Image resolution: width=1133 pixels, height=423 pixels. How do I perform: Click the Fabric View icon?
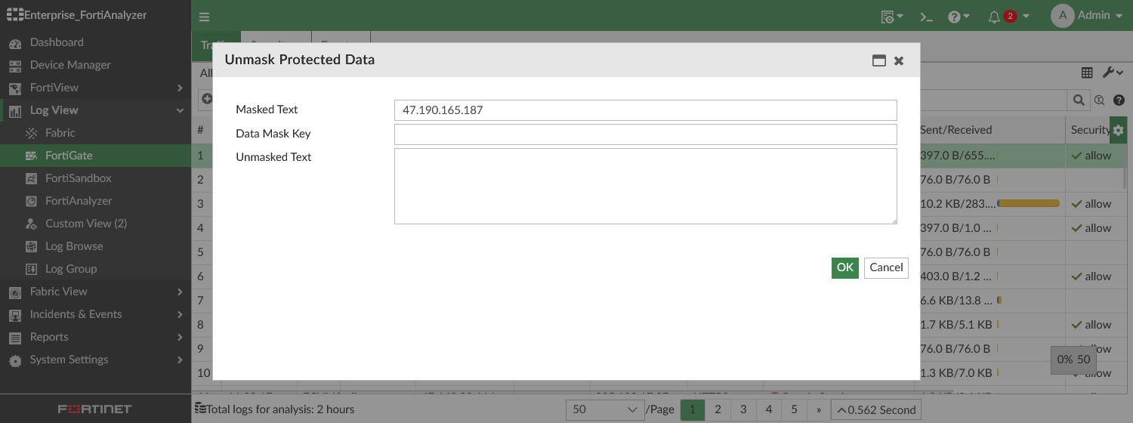(x=15, y=292)
